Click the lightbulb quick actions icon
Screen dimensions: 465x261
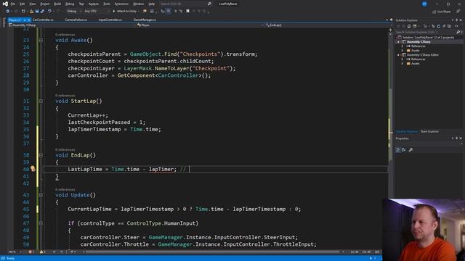(x=33, y=169)
